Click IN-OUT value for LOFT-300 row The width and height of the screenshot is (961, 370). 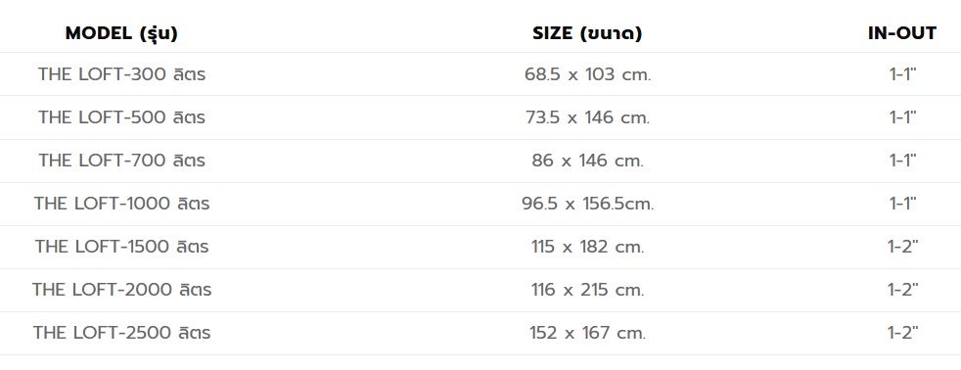pyautogui.click(x=902, y=74)
